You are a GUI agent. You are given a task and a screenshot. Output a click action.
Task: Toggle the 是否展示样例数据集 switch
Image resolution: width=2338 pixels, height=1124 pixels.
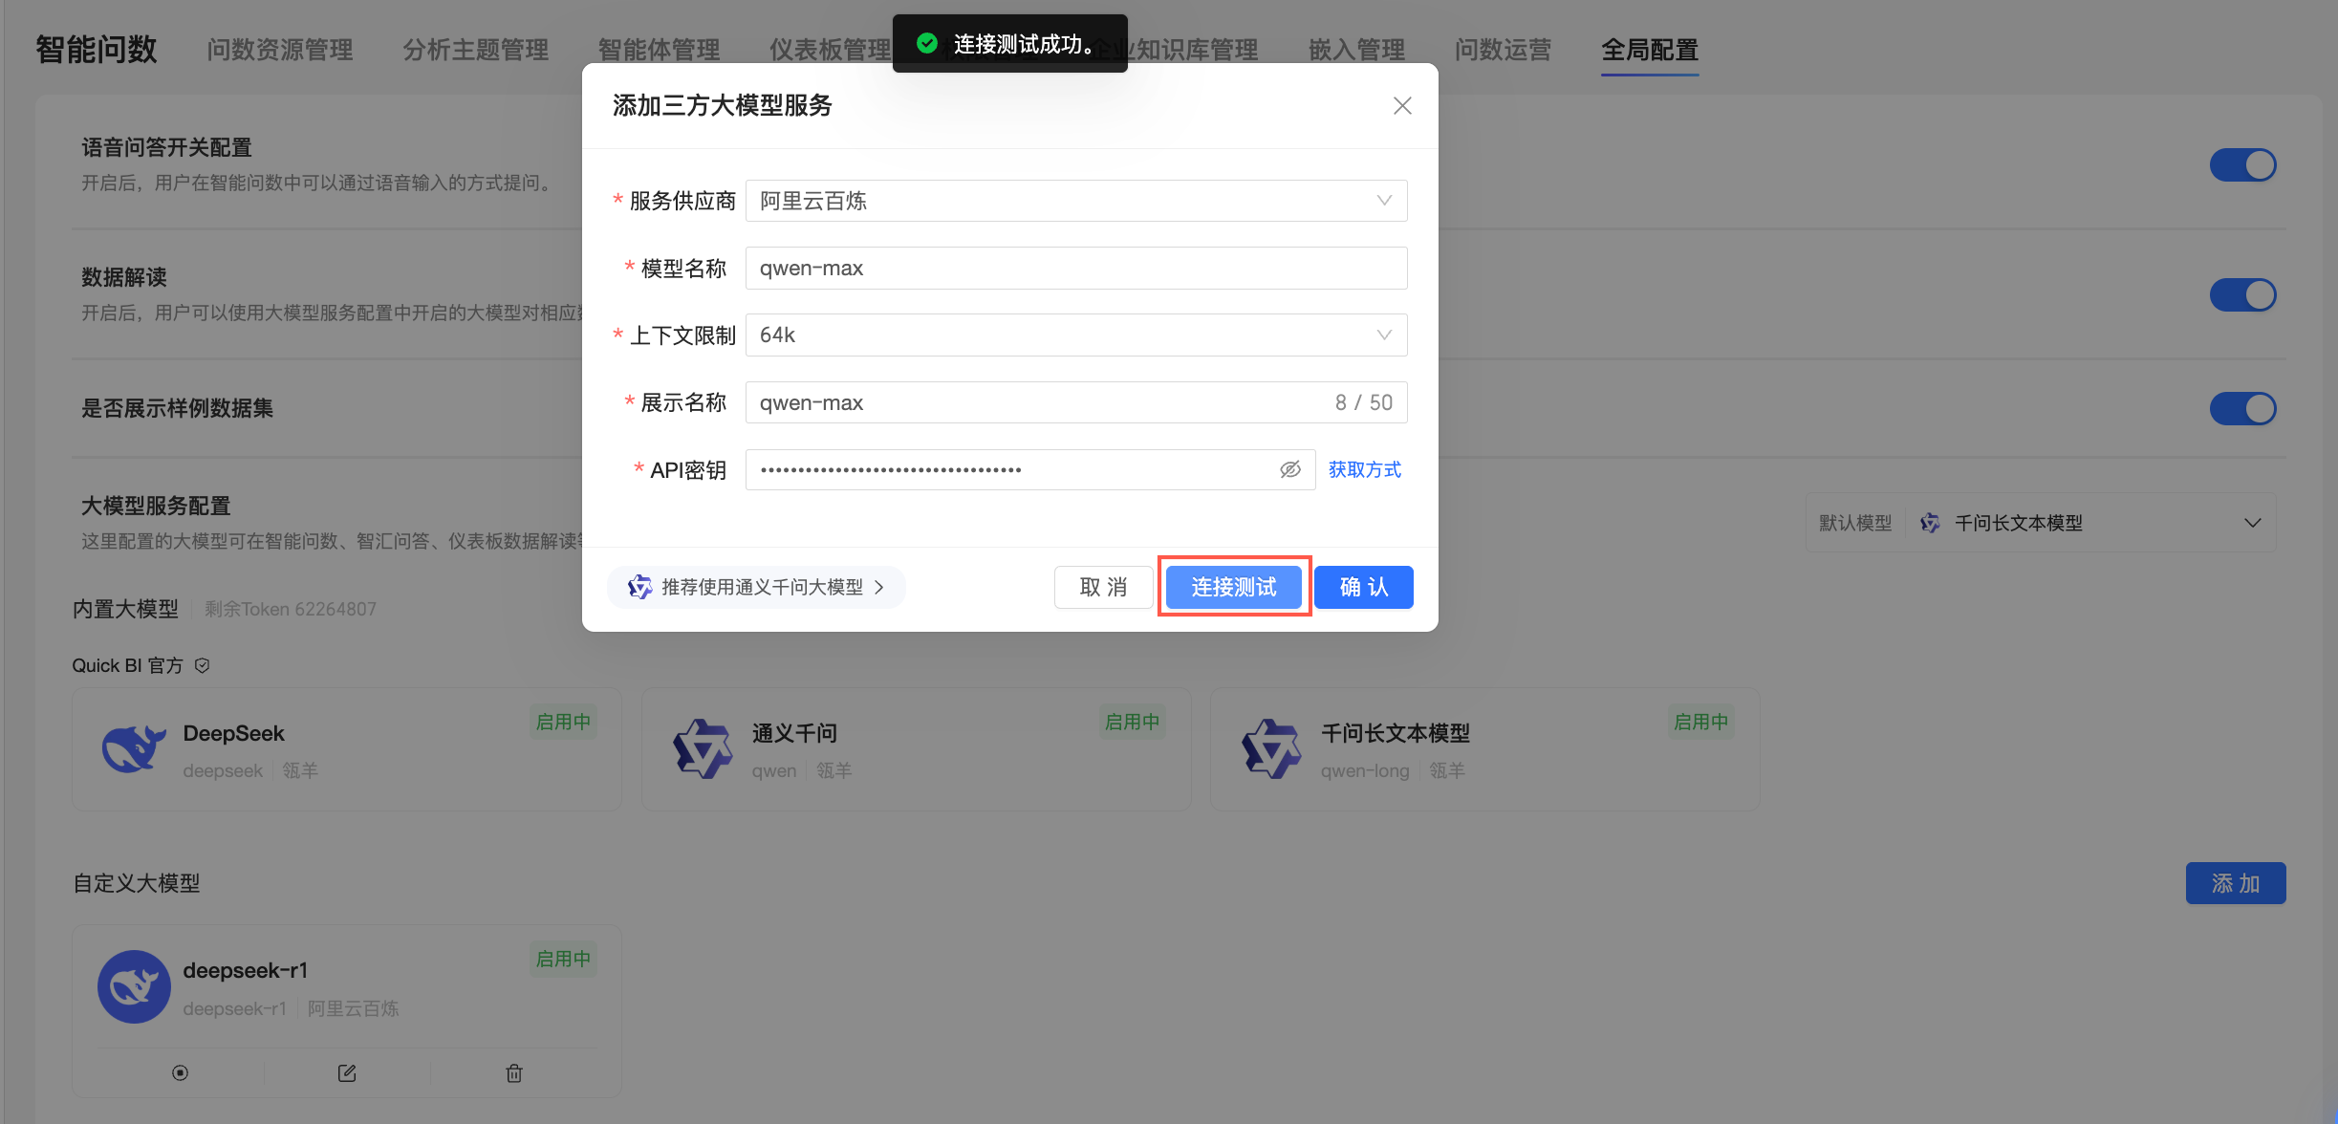pos(2242,409)
